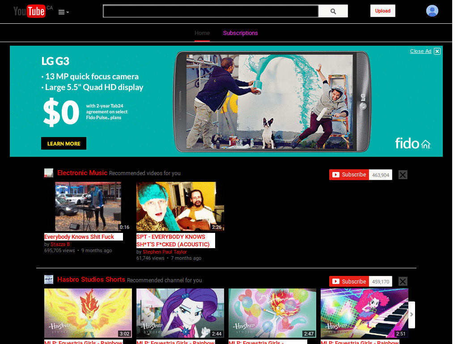The image size is (458, 344).
Task: Dismiss the Electronic Music recommendation section
Action: 403,175
